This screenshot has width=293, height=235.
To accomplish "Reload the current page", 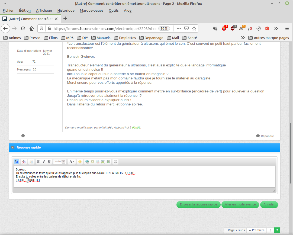I will [23, 28].
